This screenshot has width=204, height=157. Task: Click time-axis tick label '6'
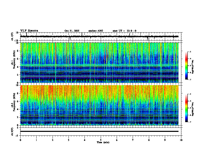click(117, 140)
